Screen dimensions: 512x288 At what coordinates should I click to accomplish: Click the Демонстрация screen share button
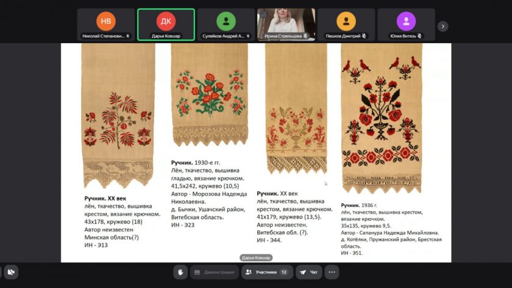(214, 272)
